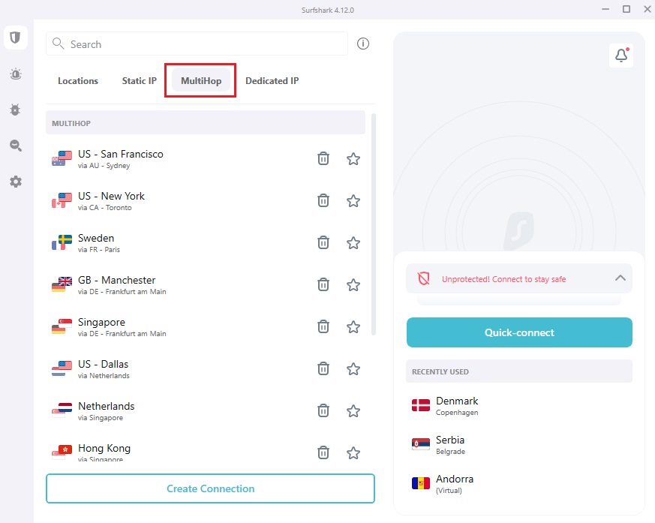
Task: Star the GB - Manchester connection
Action: (x=353, y=285)
